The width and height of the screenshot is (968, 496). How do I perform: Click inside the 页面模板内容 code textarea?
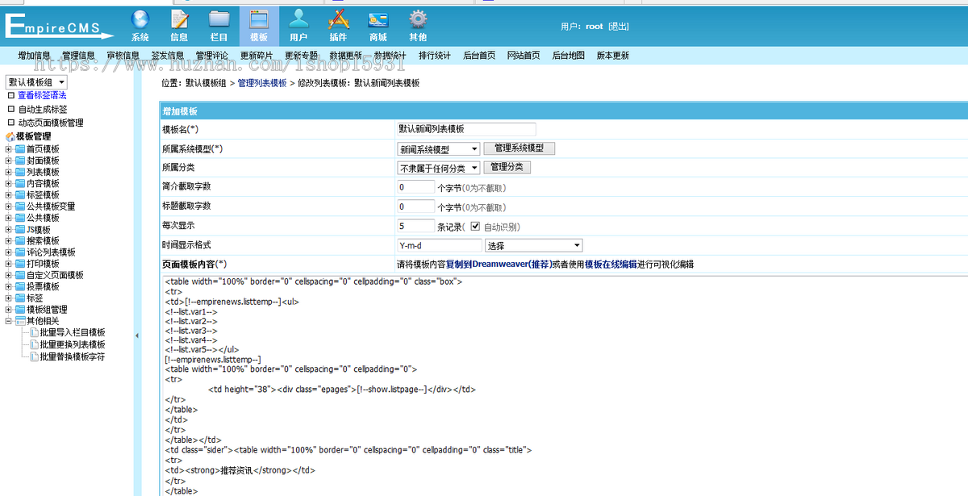[564, 386]
